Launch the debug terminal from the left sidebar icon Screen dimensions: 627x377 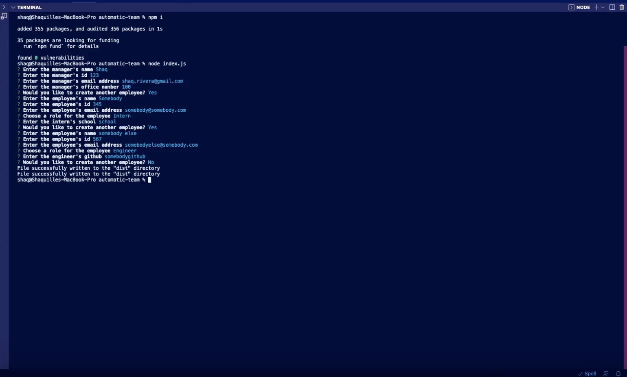(x=4, y=16)
